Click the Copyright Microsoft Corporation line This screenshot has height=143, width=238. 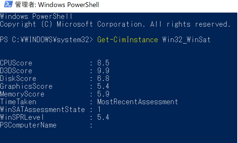point(115,24)
